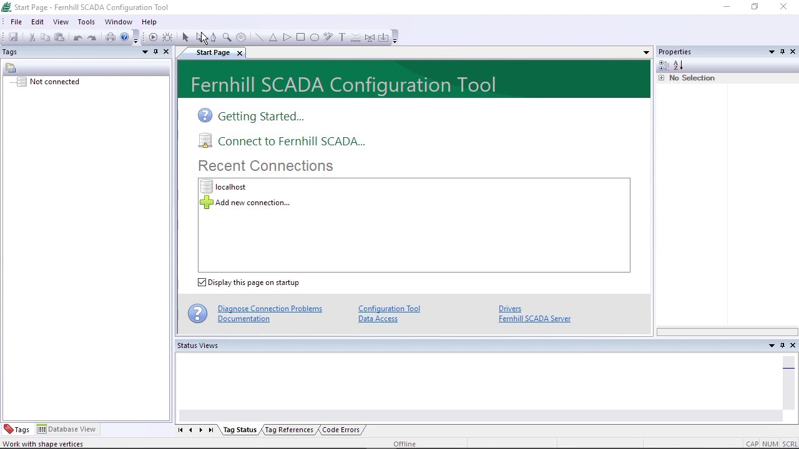Open the Documentation link
This screenshot has width=799, height=449.
(x=243, y=319)
